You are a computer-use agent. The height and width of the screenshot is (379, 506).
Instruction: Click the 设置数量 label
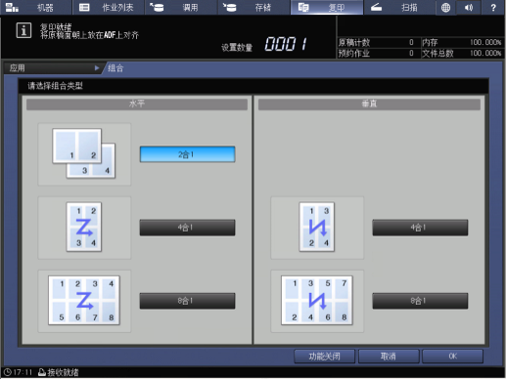(237, 48)
